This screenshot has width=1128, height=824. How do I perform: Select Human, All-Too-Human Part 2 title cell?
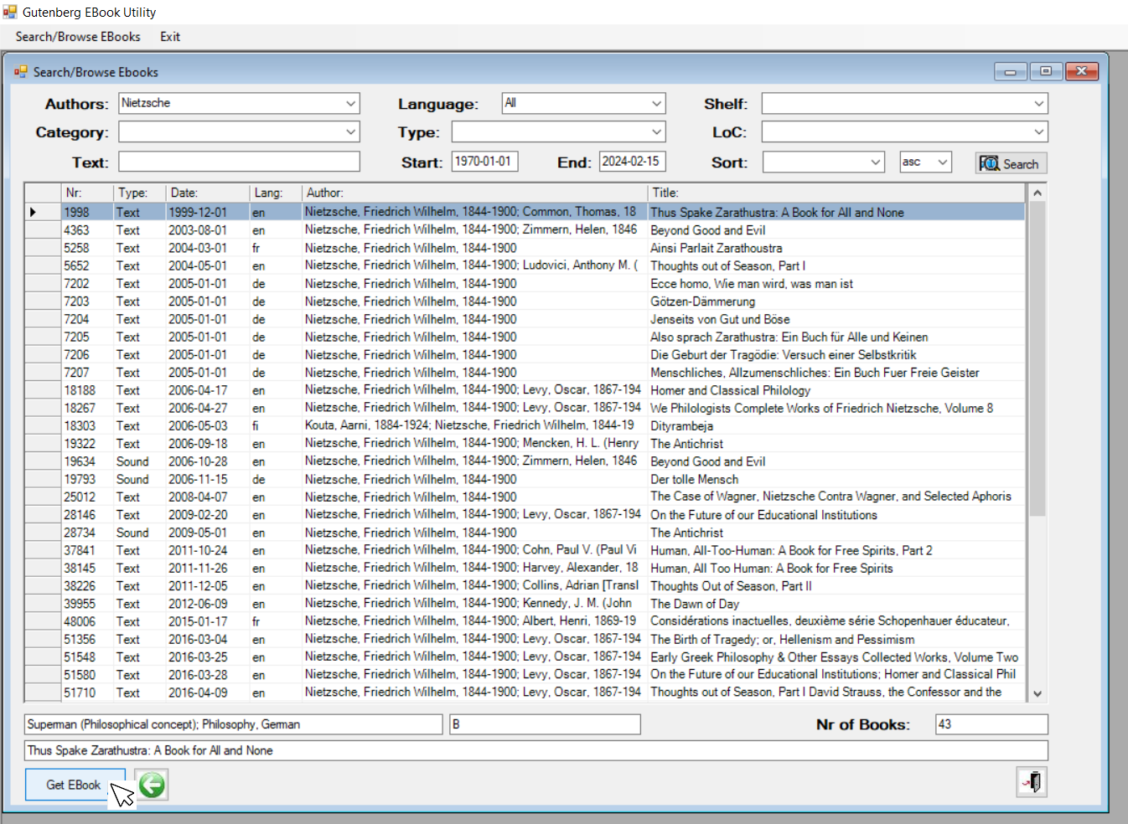(837, 550)
